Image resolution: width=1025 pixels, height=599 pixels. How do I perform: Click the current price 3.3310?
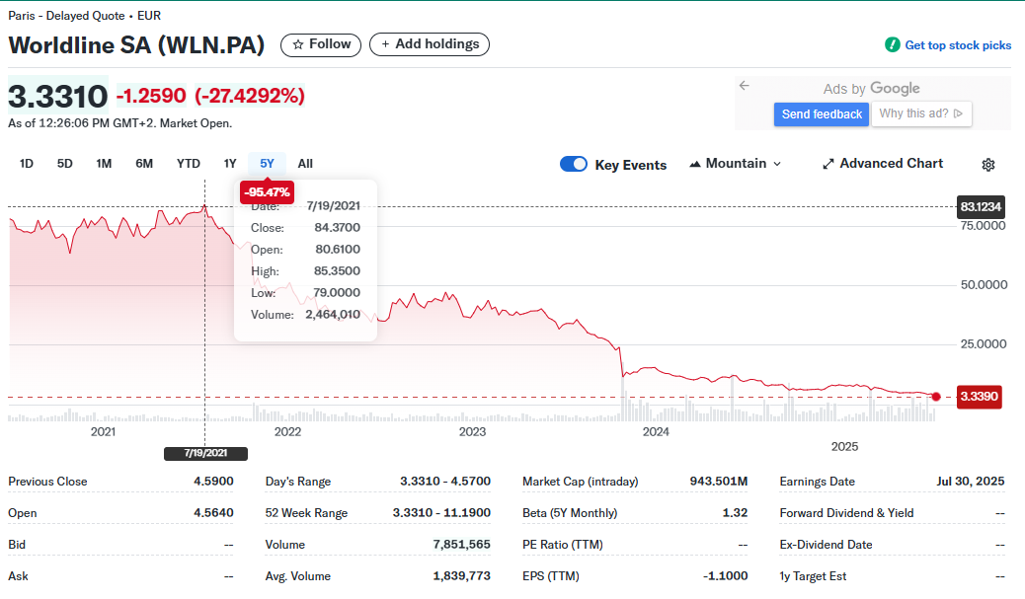coord(57,97)
